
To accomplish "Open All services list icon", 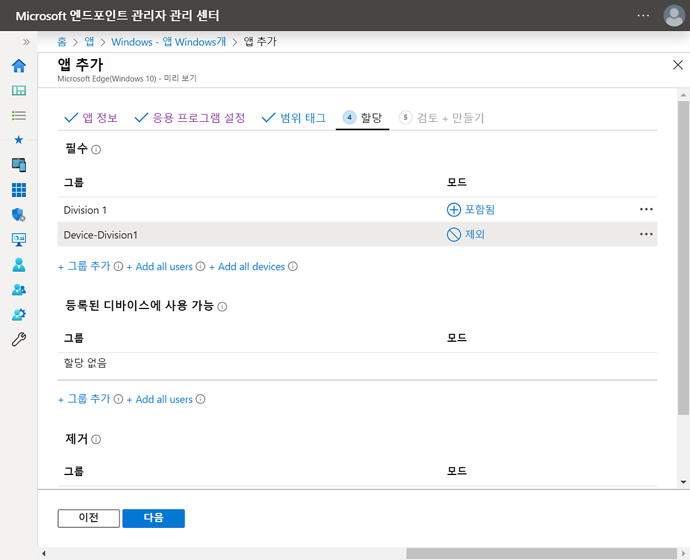I will point(19,115).
